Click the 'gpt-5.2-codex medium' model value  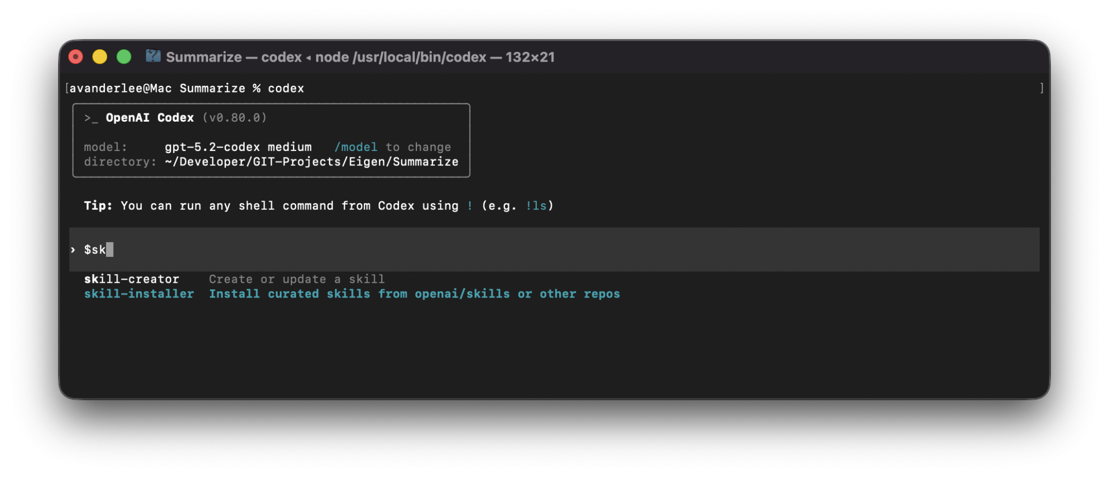(x=238, y=147)
